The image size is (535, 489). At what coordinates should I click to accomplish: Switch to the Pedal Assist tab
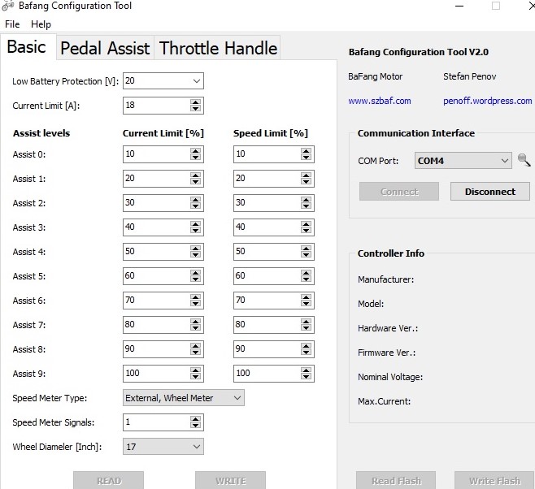pyautogui.click(x=105, y=48)
